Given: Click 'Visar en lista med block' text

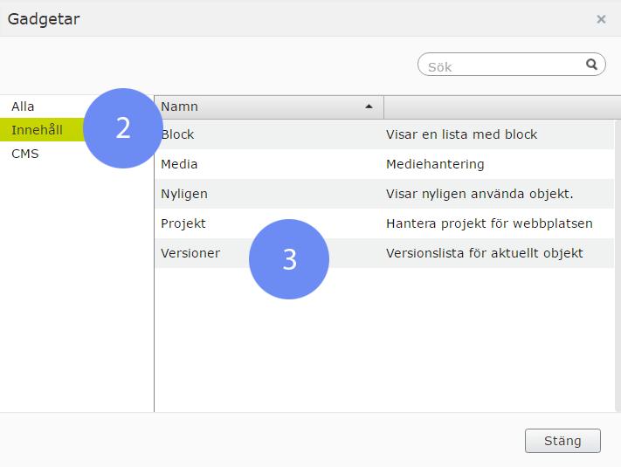Looking at the screenshot, I should [461, 134].
